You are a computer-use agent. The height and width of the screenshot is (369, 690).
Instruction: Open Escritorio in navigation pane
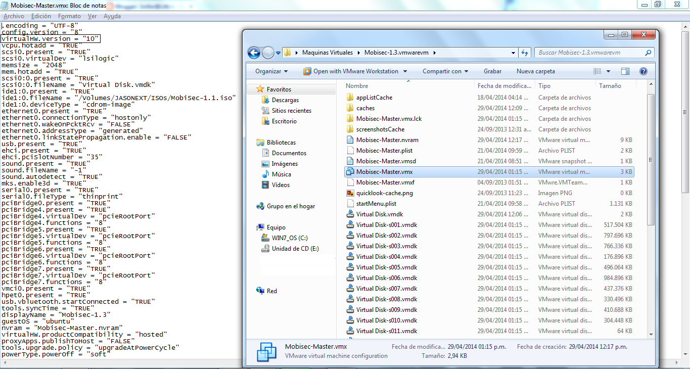tap(284, 121)
